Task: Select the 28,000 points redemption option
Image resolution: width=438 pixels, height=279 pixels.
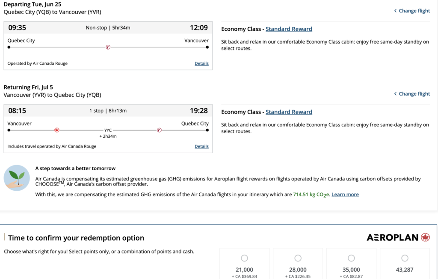Action: [298, 258]
